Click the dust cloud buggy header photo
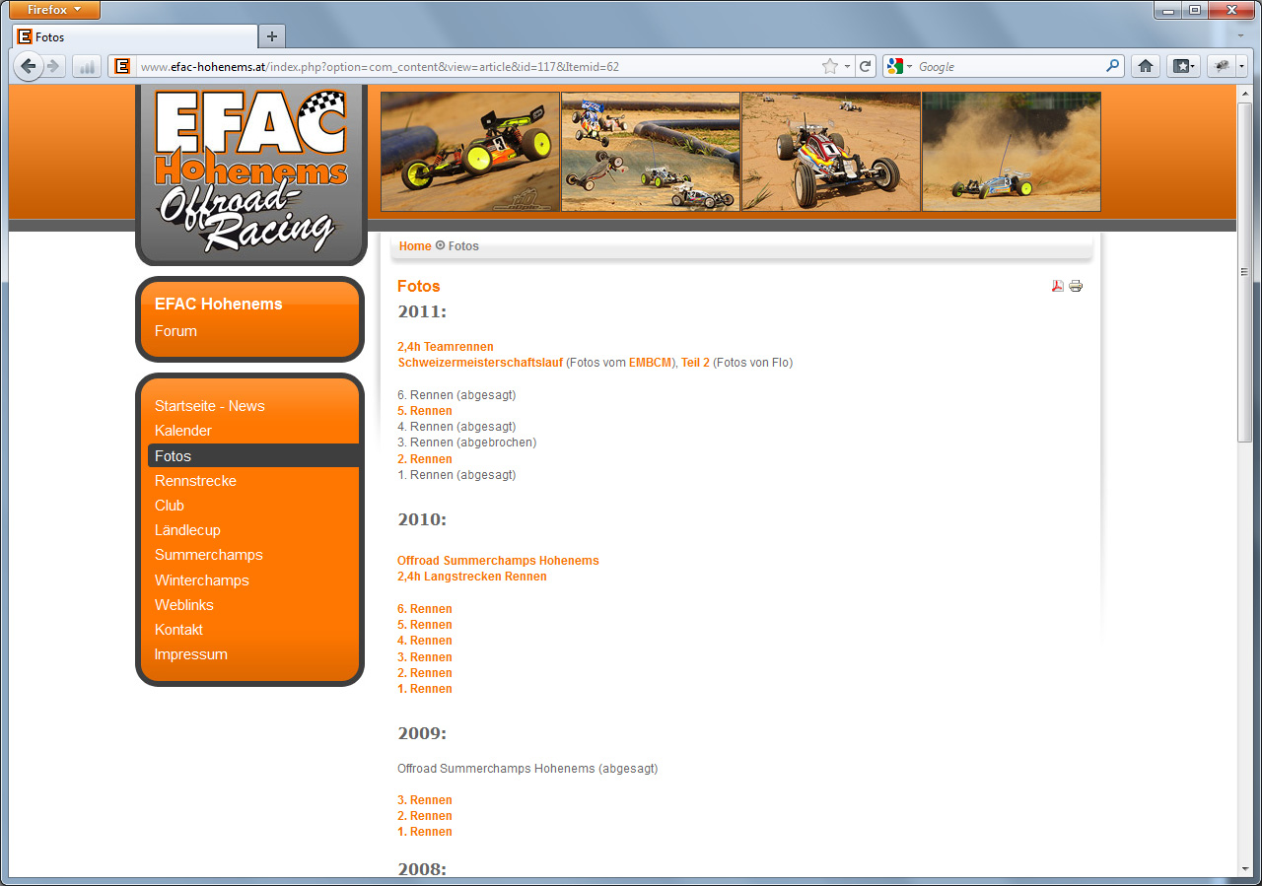Viewport: 1262px width, 886px height. click(1012, 152)
